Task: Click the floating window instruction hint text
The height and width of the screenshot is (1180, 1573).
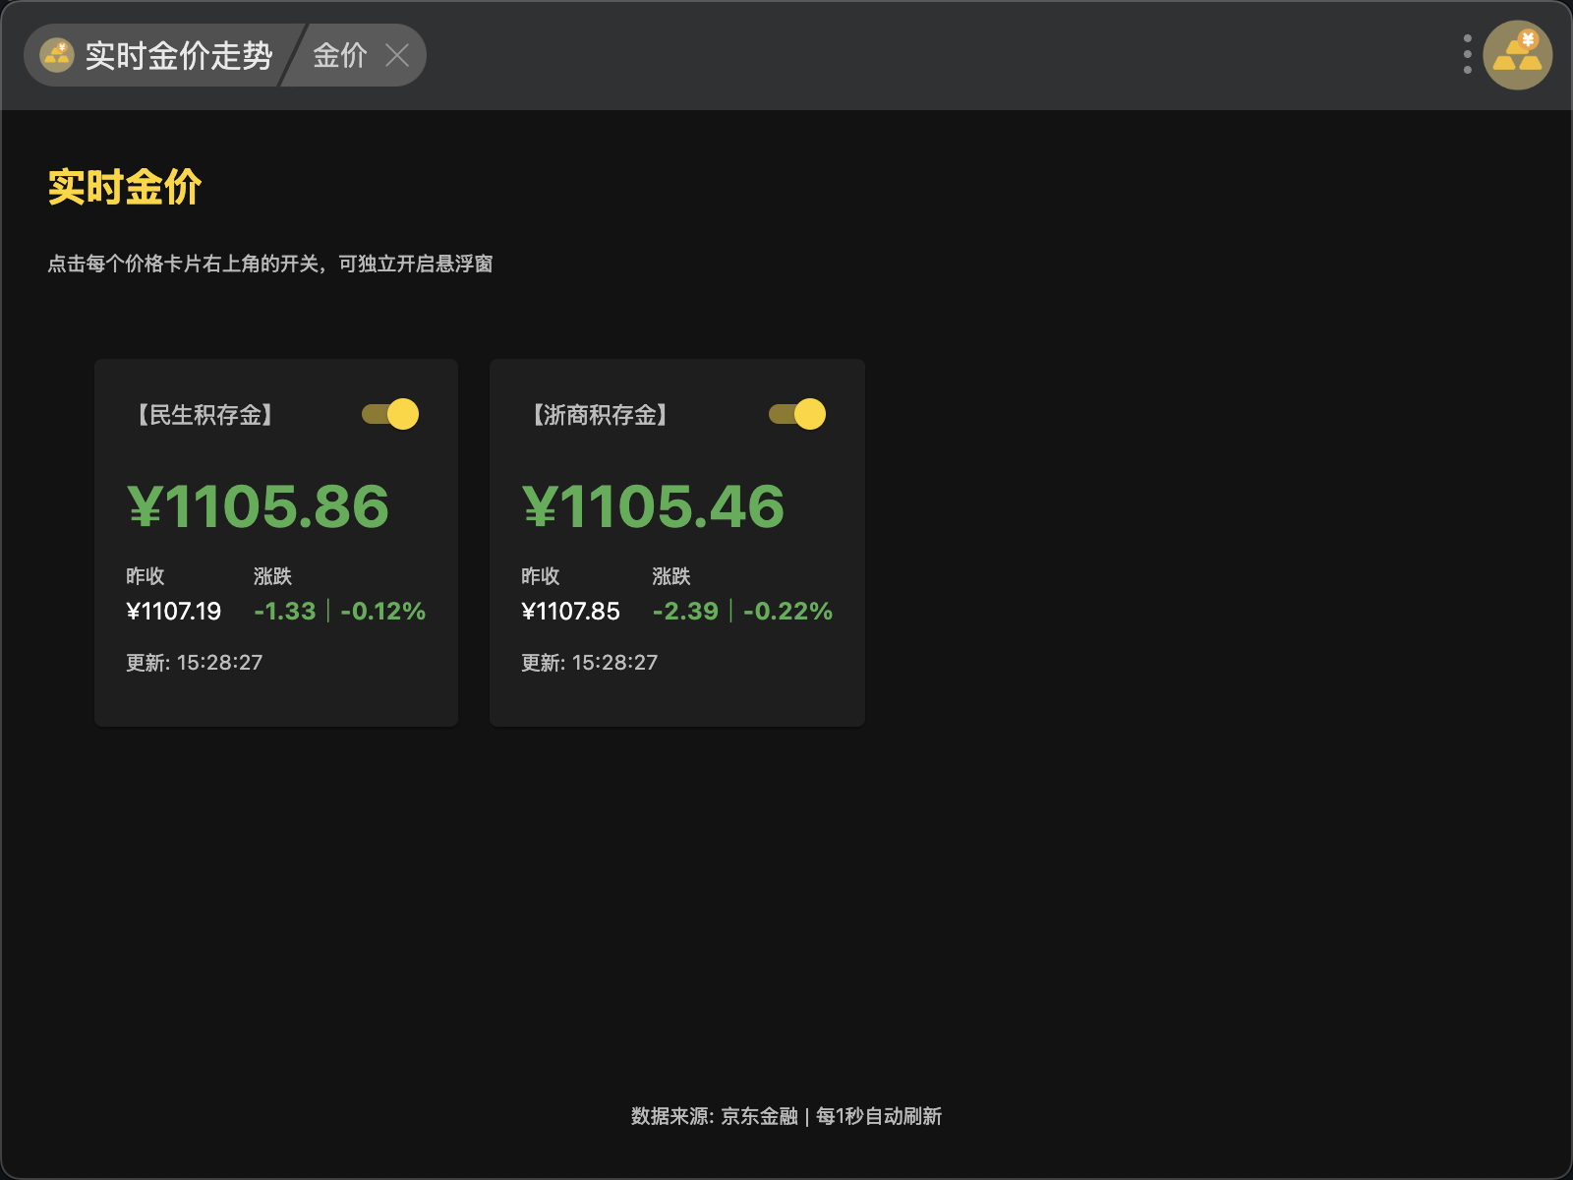Action: tap(270, 264)
